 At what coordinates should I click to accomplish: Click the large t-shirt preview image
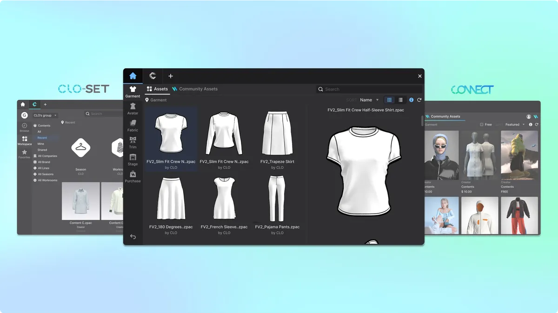[x=364, y=172]
